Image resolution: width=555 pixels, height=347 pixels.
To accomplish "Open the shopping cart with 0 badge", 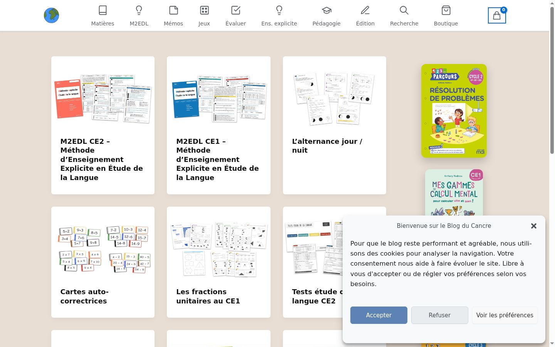I will (497, 15).
